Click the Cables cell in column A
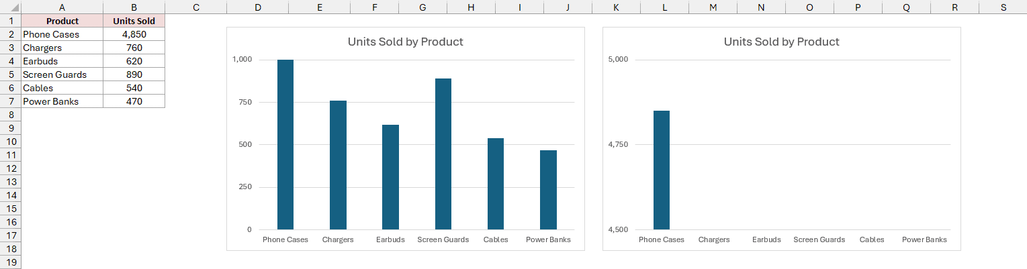The height and width of the screenshot is (269, 1027). click(x=62, y=88)
